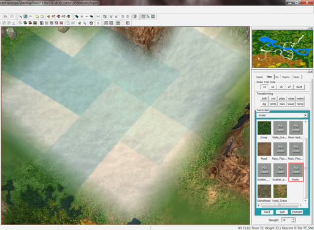Open the Terra skin Grass dropdown
Image resolution: width=314 pixels, height=230 pixels.
pos(282,116)
